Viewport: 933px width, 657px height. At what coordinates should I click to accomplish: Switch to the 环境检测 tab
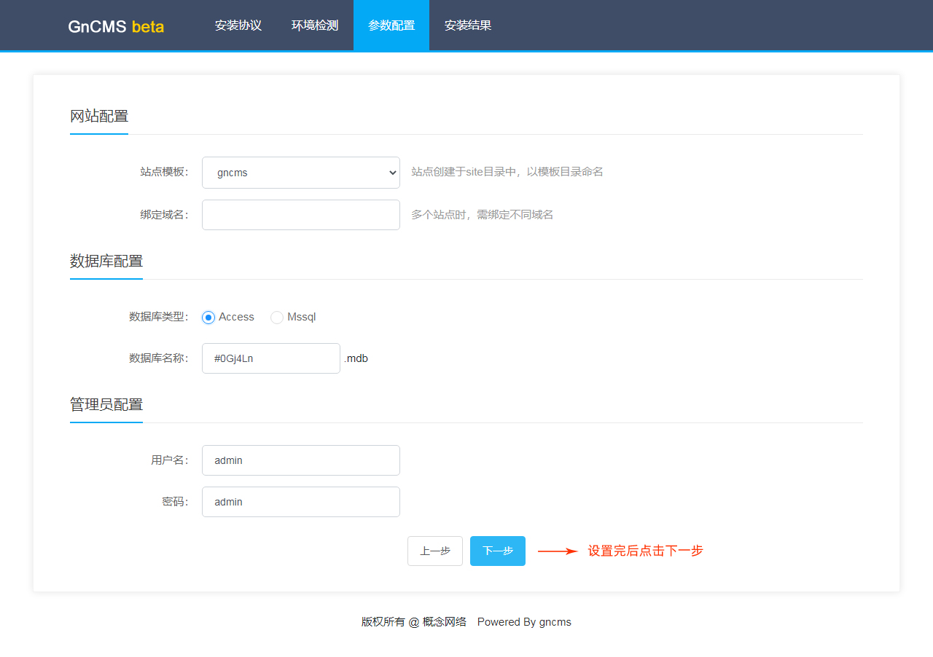pyautogui.click(x=315, y=25)
